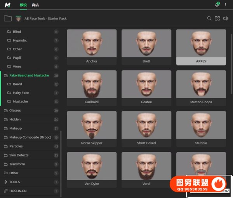Image resolution: width=233 pixels, height=198 pixels.
Task: Switch to the 商店 tab
Action: pyautogui.click(x=35, y=5)
